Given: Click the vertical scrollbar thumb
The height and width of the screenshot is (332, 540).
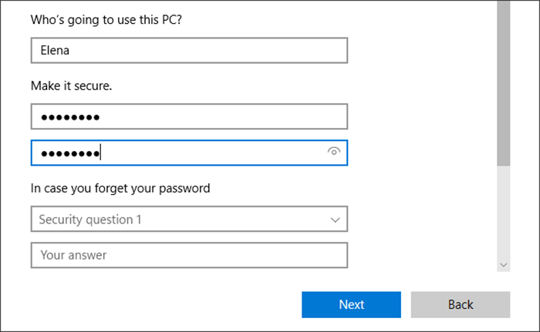Looking at the screenshot, I should [504, 85].
